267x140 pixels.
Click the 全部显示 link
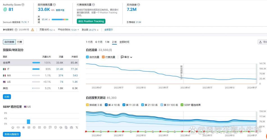(108, 30)
